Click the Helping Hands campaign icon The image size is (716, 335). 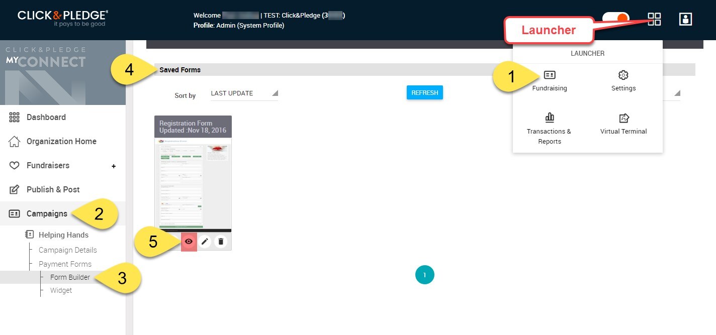pyautogui.click(x=29, y=235)
